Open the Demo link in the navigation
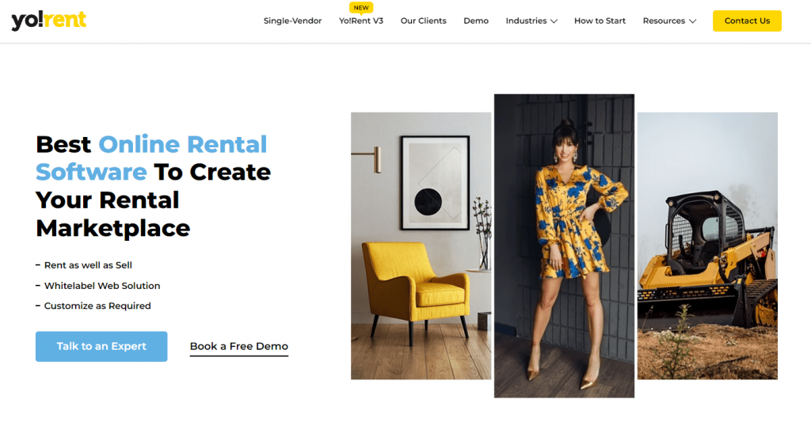The height and width of the screenshot is (430, 811). (x=476, y=21)
